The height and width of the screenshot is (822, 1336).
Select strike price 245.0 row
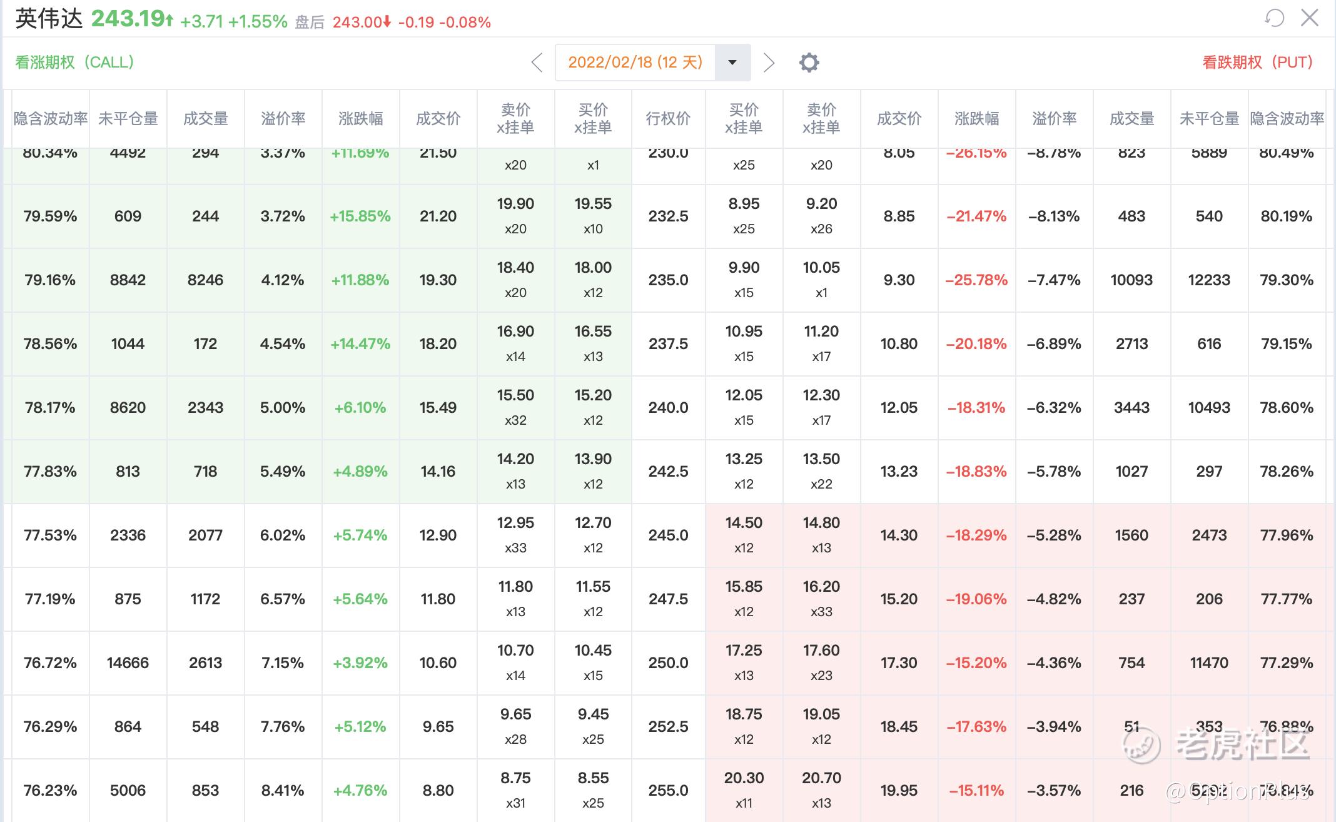pyautogui.click(x=668, y=535)
